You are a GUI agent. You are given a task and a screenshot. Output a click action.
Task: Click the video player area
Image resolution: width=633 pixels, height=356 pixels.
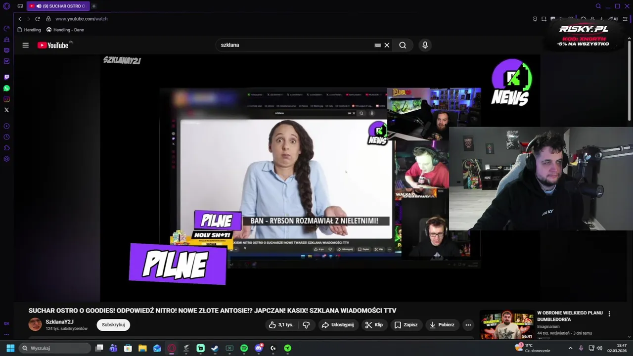pos(320,178)
